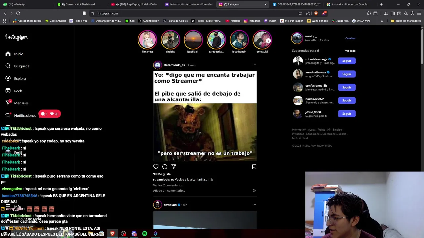Viewport: 424px width, 238px height.
Task: Switch to Trap Capos YouTube tab
Action: pos(134,4)
